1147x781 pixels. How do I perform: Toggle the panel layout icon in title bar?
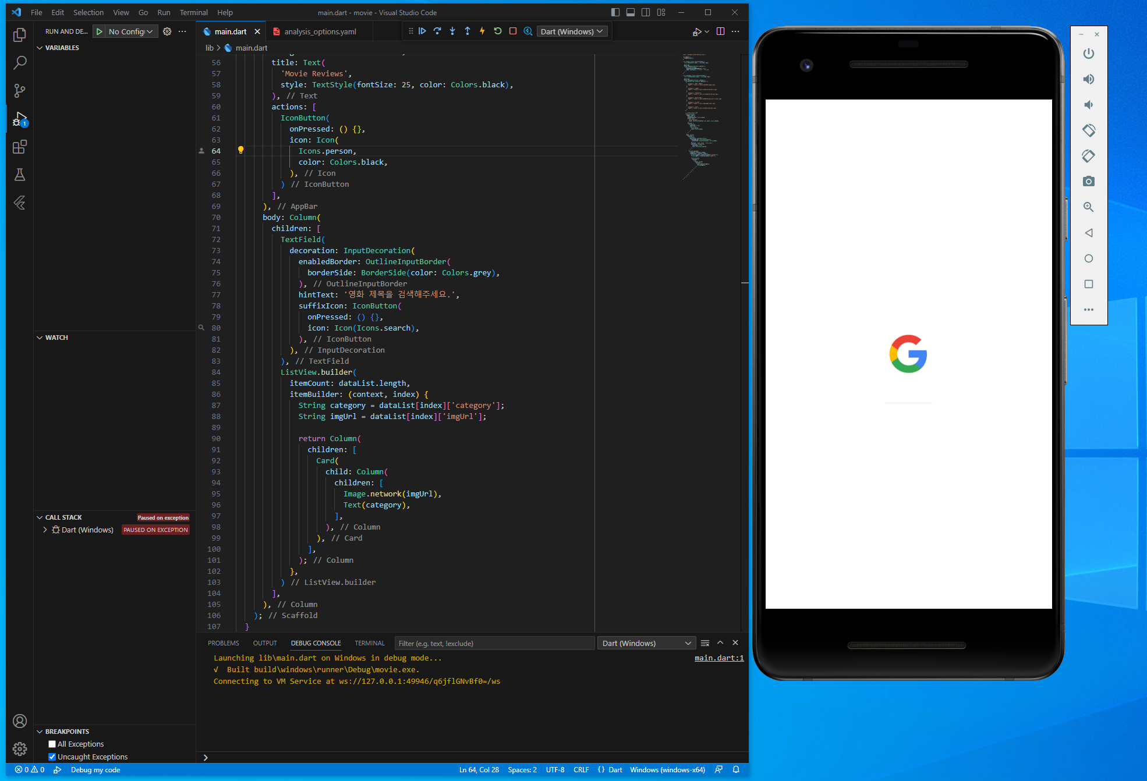[631, 12]
